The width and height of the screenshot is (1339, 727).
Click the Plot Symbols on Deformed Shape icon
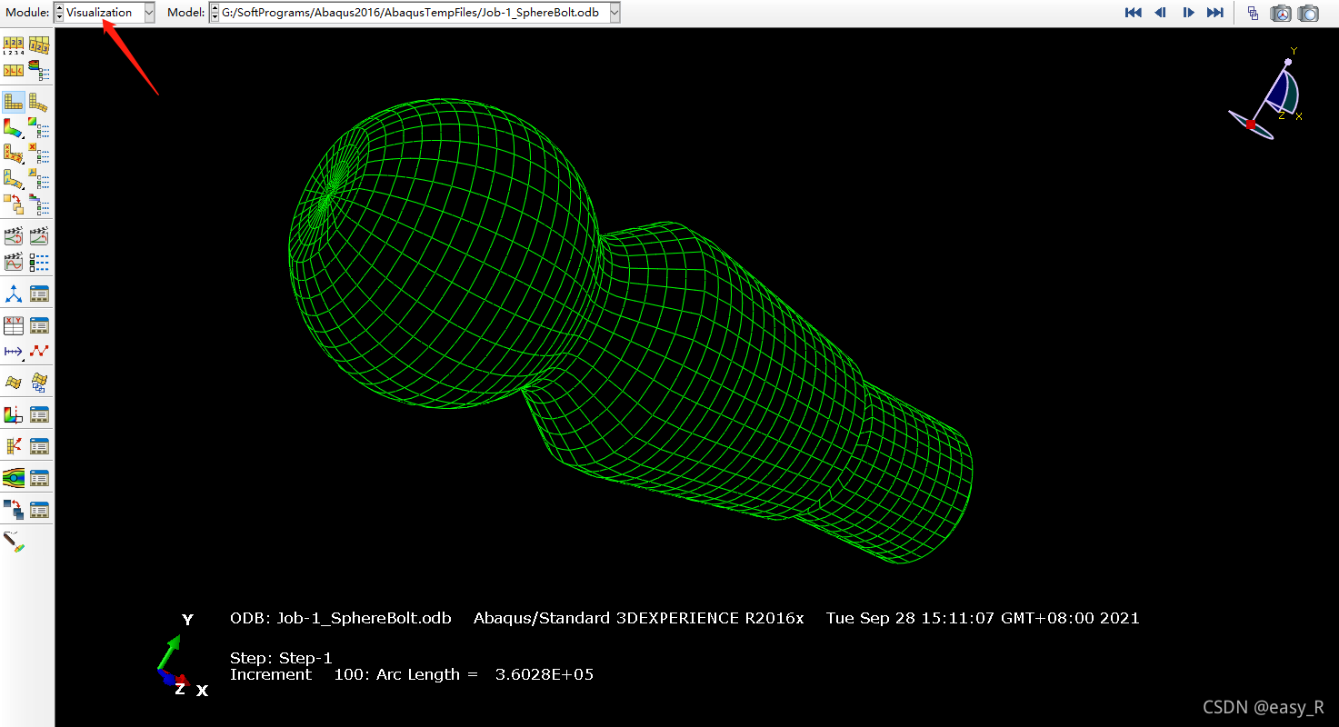(x=14, y=154)
